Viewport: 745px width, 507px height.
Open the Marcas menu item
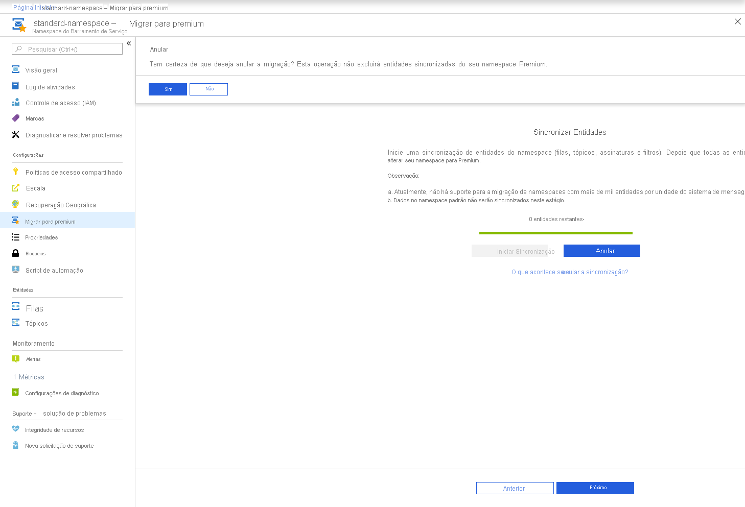coord(35,118)
